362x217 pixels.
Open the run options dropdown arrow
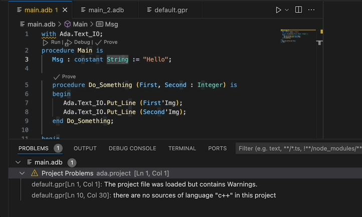click(287, 10)
